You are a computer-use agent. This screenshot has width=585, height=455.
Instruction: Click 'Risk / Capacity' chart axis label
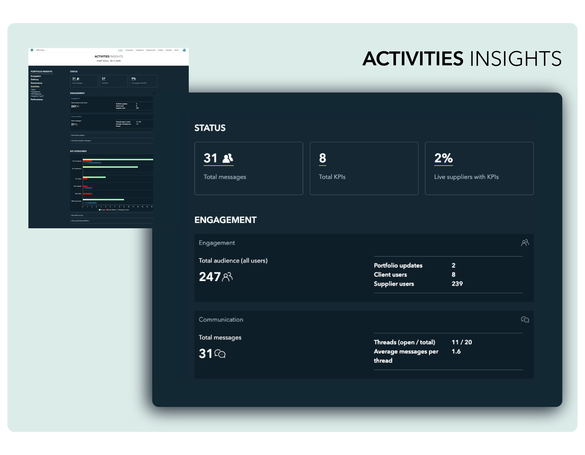click(77, 186)
